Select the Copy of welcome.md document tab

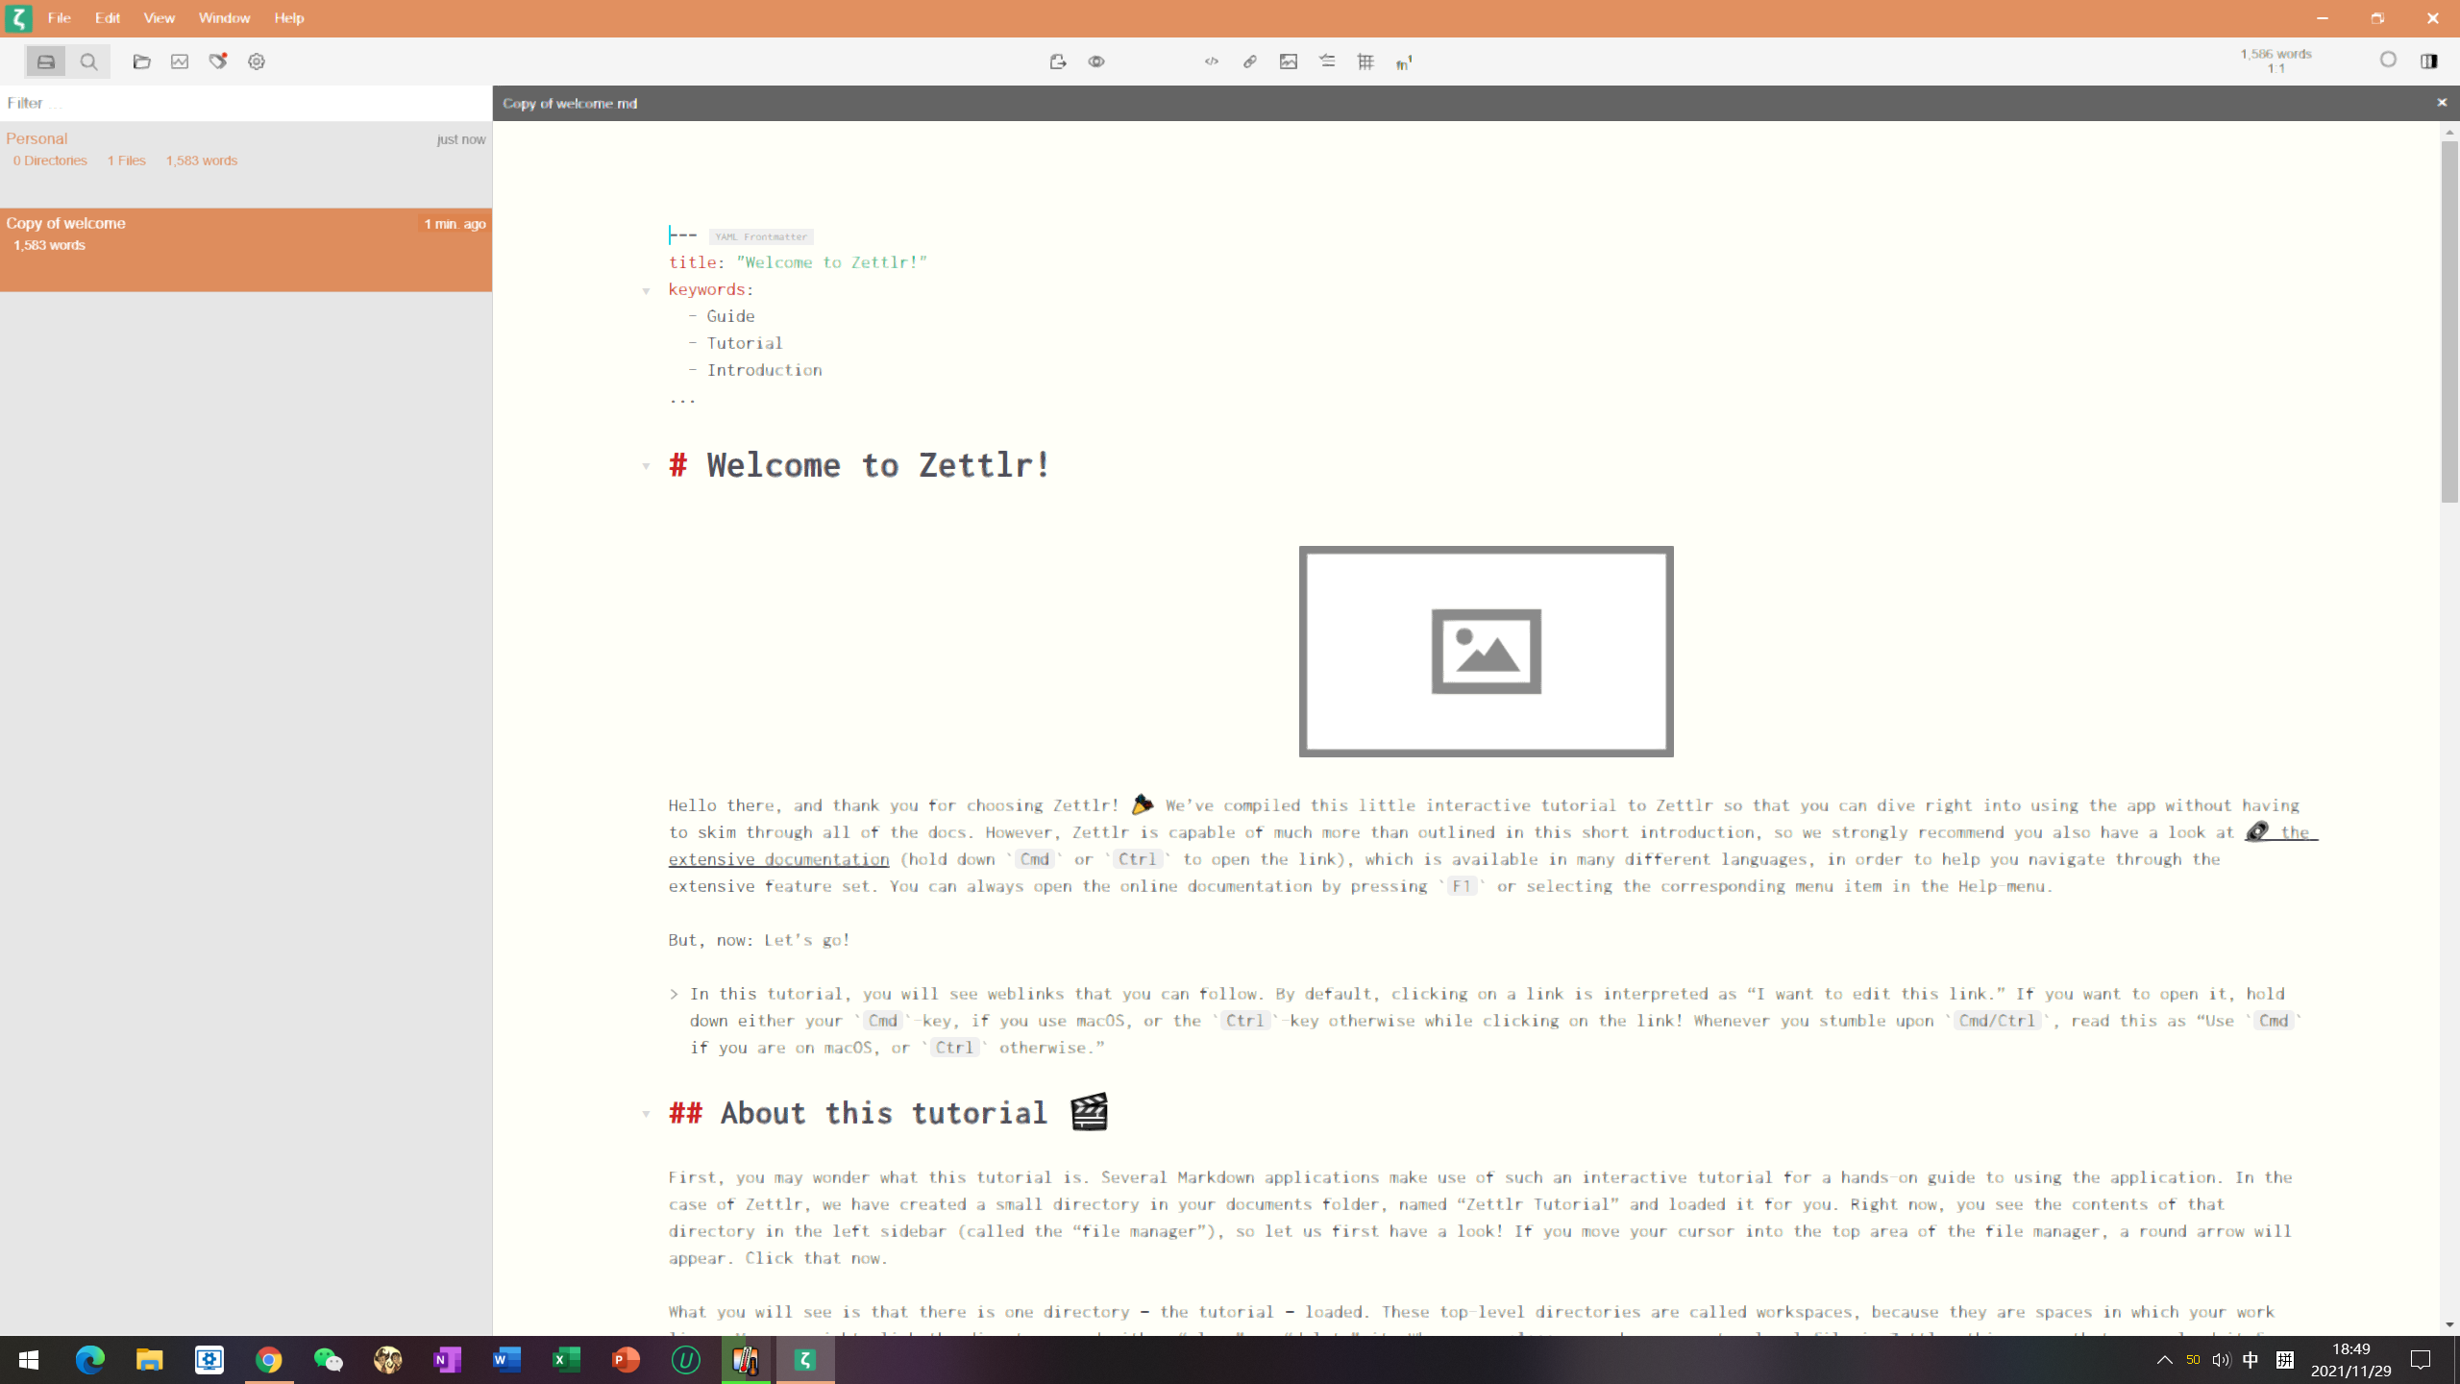click(569, 103)
